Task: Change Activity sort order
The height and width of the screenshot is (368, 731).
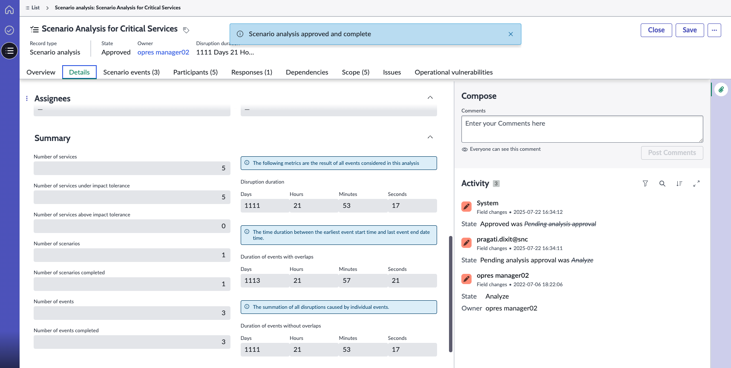Action: 679,184
